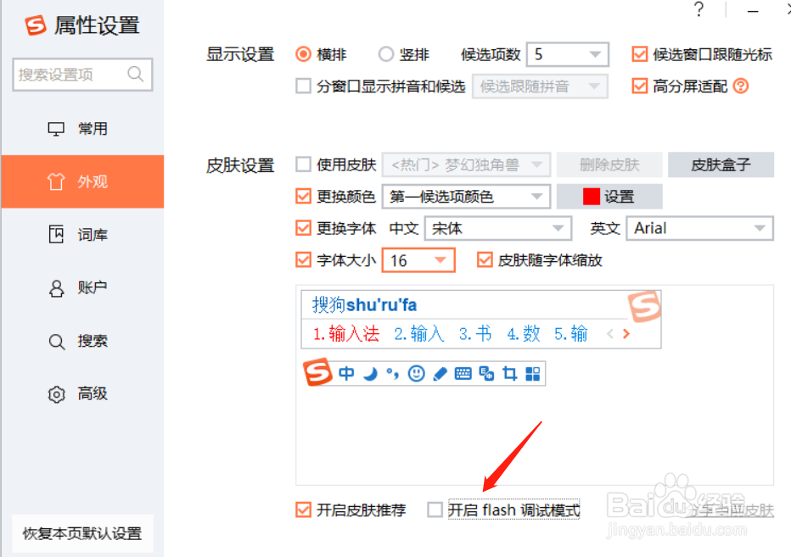The image size is (791, 557).
Task: Uncheck 开启皮肤推荐
Action: 303,510
